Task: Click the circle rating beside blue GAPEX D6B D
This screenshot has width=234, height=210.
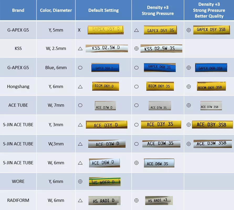Action: click(x=80, y=68)
